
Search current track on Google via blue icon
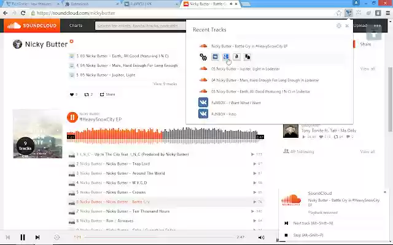[226, 57]
